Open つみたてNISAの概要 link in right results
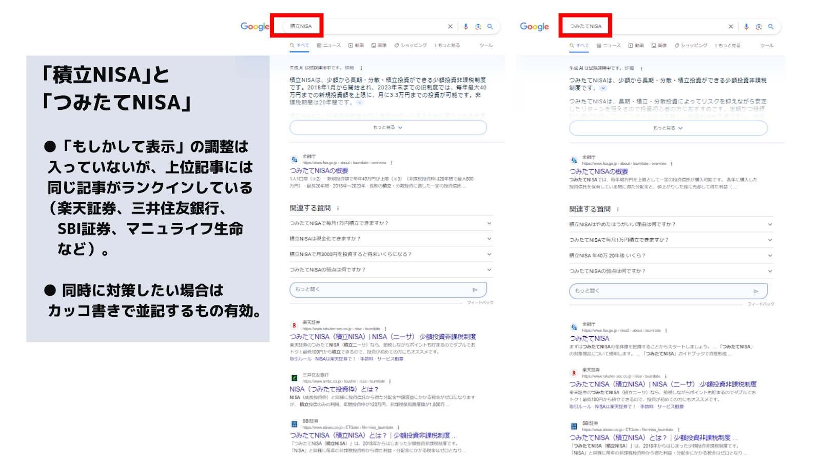Screen dimensions: 821x462 point(598,171)
